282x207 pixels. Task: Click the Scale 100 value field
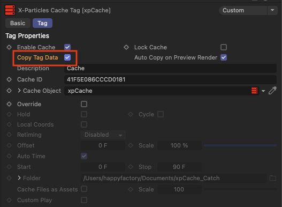(179, 189)
